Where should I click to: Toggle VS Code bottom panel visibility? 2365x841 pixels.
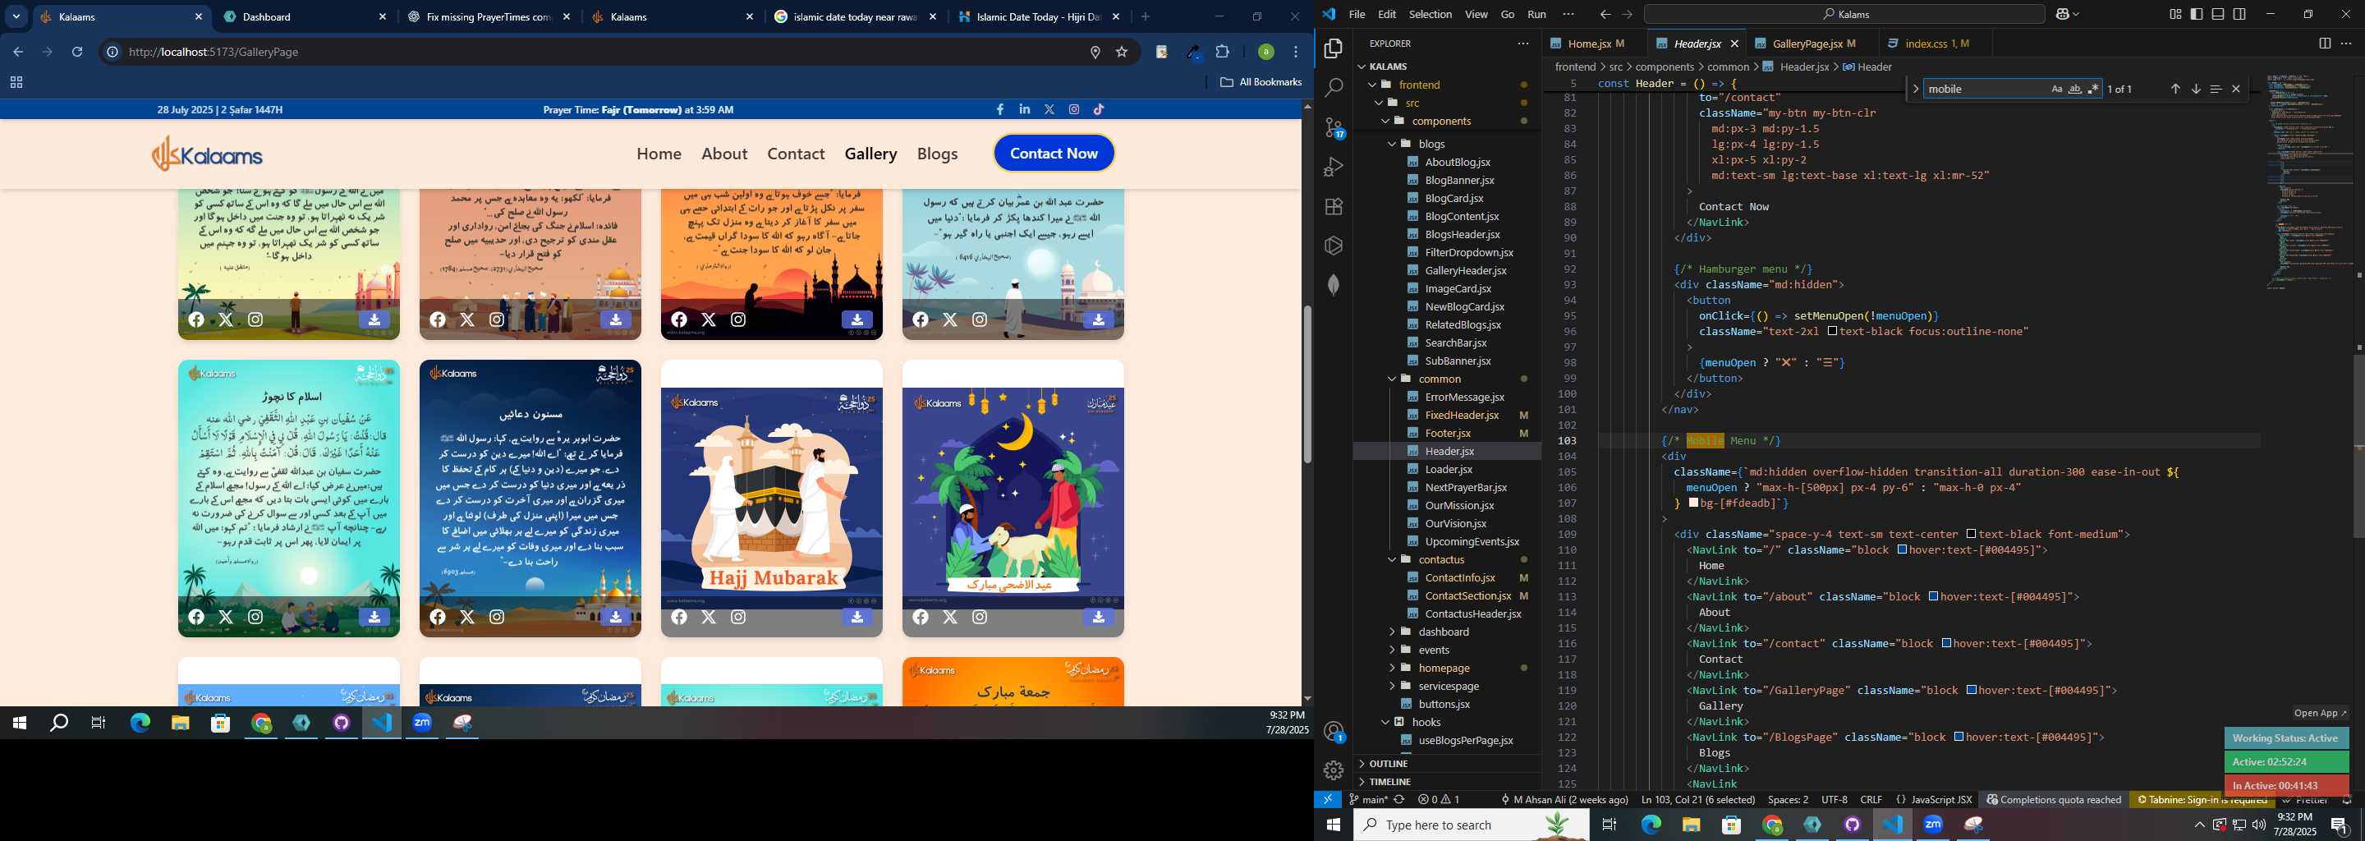point(2218,15)
